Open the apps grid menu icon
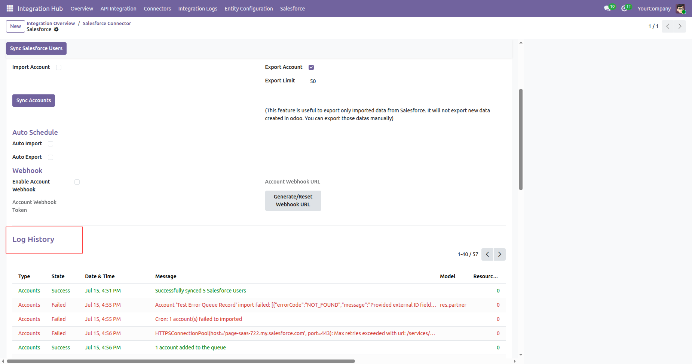 [x=10, y=8]
